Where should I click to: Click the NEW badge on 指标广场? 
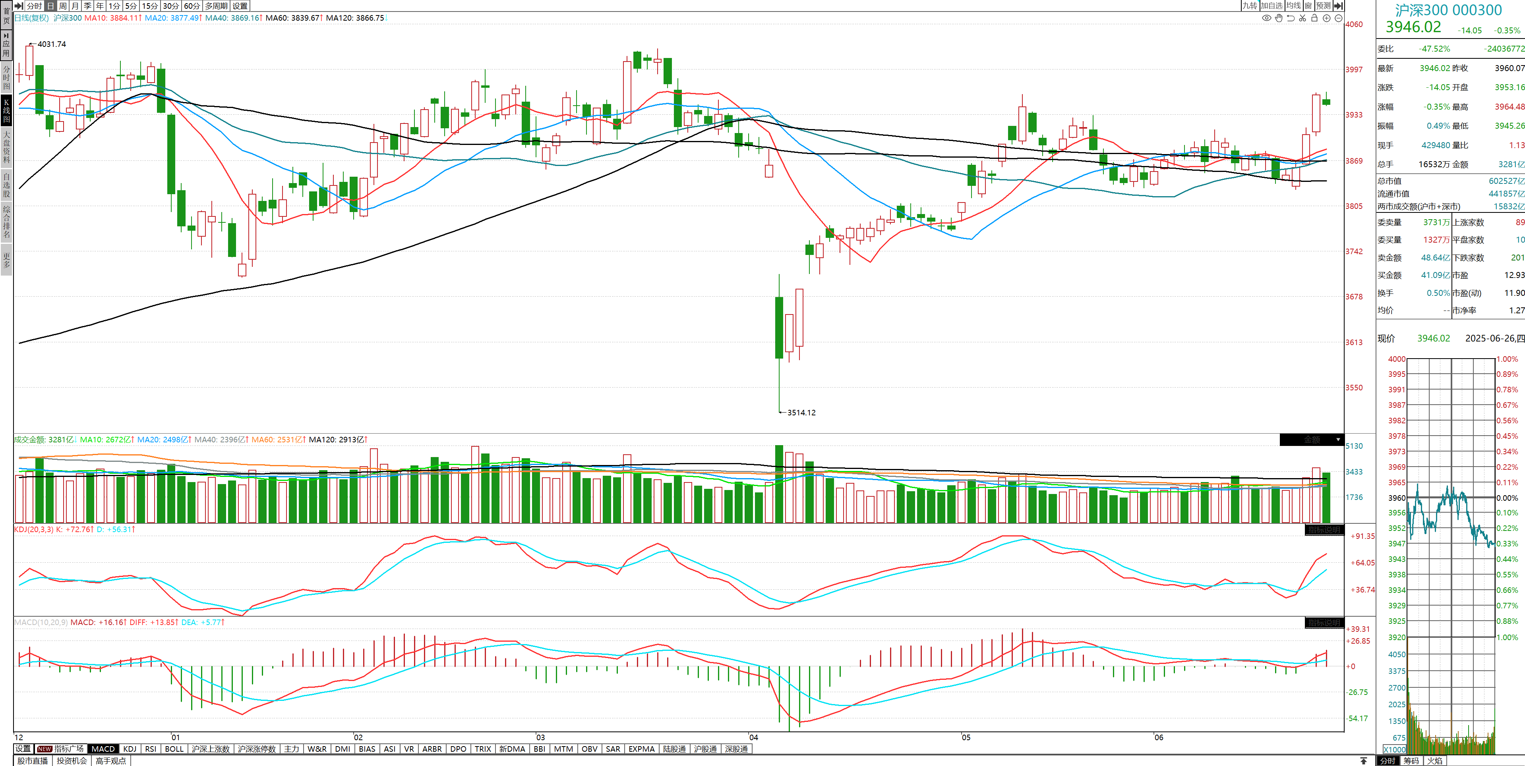(x=45, y=749)
